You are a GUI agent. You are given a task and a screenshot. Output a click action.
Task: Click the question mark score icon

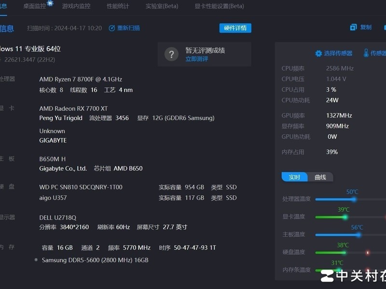pos(171,54)
